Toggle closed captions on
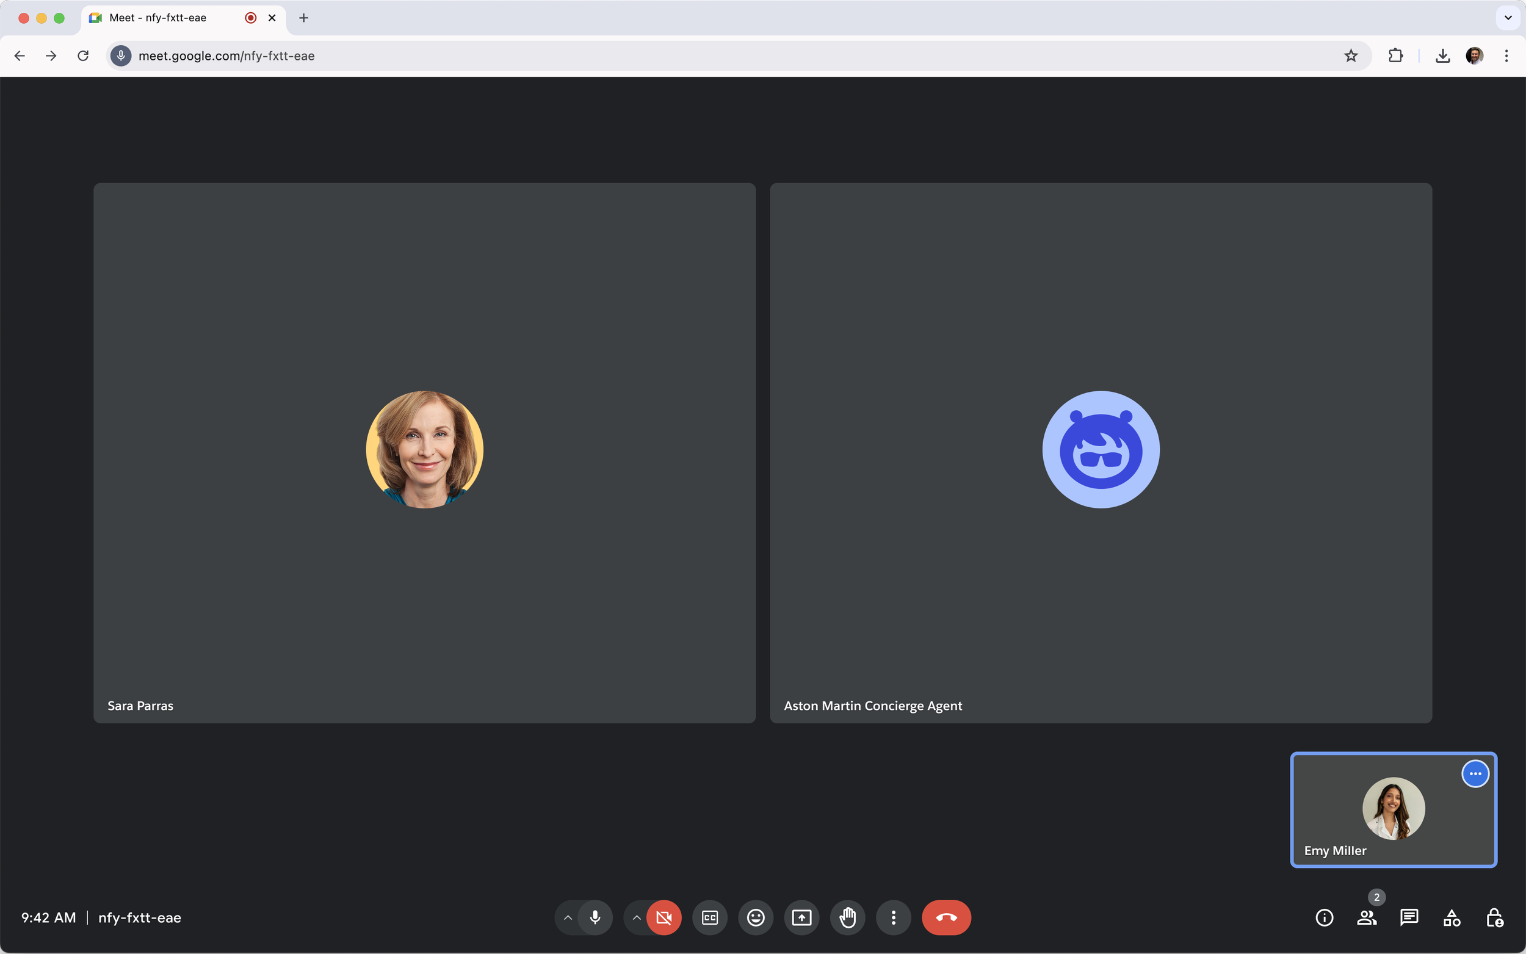The image size is (1526, 954). click(x=710, y=917)
